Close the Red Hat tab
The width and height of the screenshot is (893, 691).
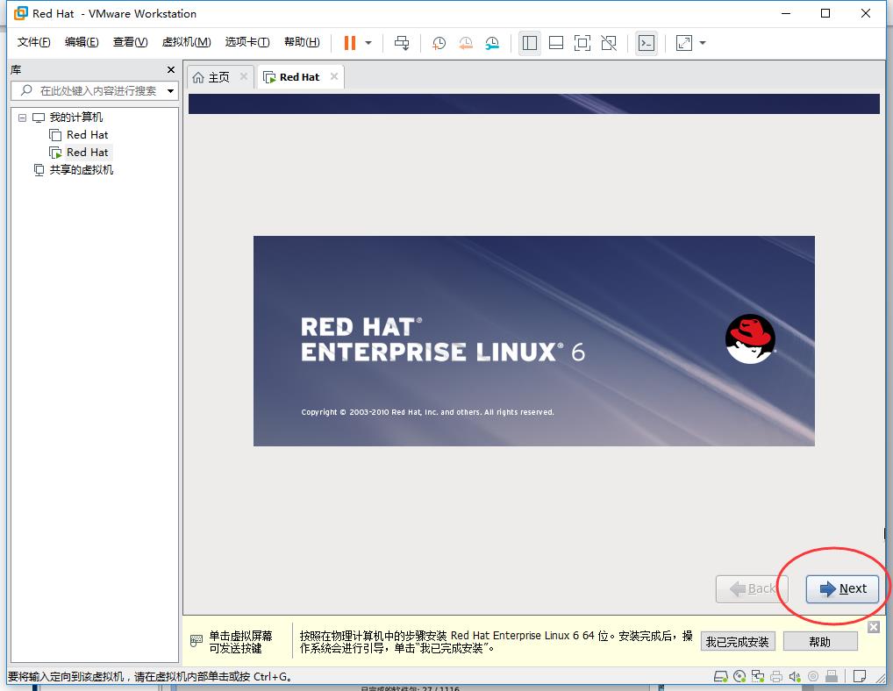[334, 76]
